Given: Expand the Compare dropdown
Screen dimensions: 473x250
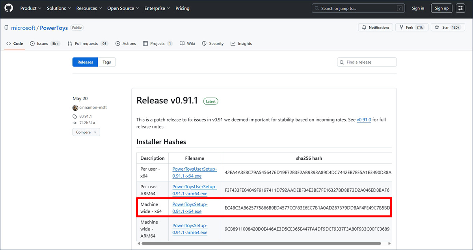Looking at the screenshot, I should [86, 132].
